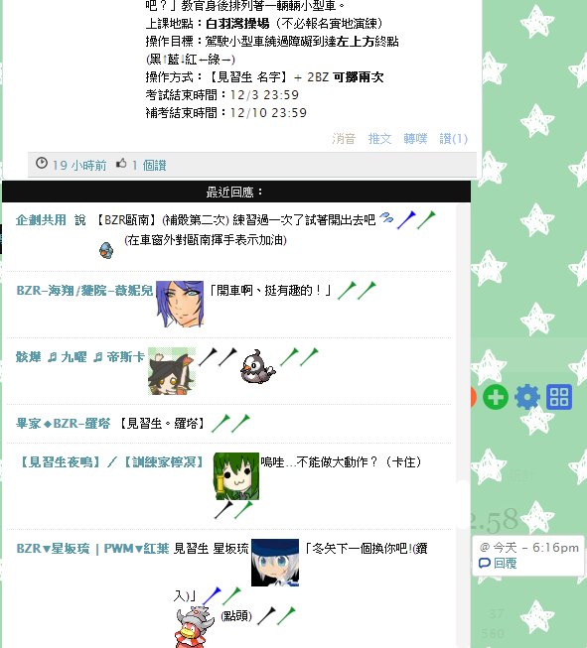Click the black-and-white bird emoticon

click(x=257, y=366)
